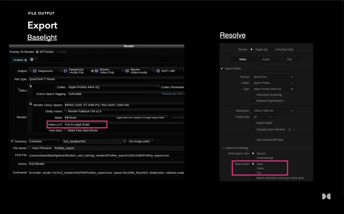The width and height of the screenshot is (344, 214).
Task: Enable Use Constant Bit Rate
Action: click(253, 140)
